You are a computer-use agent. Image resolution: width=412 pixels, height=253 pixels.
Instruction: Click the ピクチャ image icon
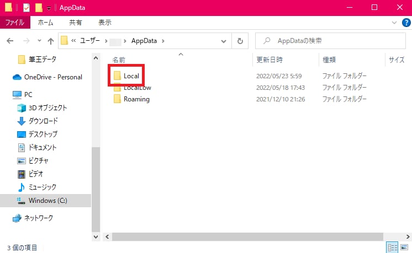click(22, 161)
